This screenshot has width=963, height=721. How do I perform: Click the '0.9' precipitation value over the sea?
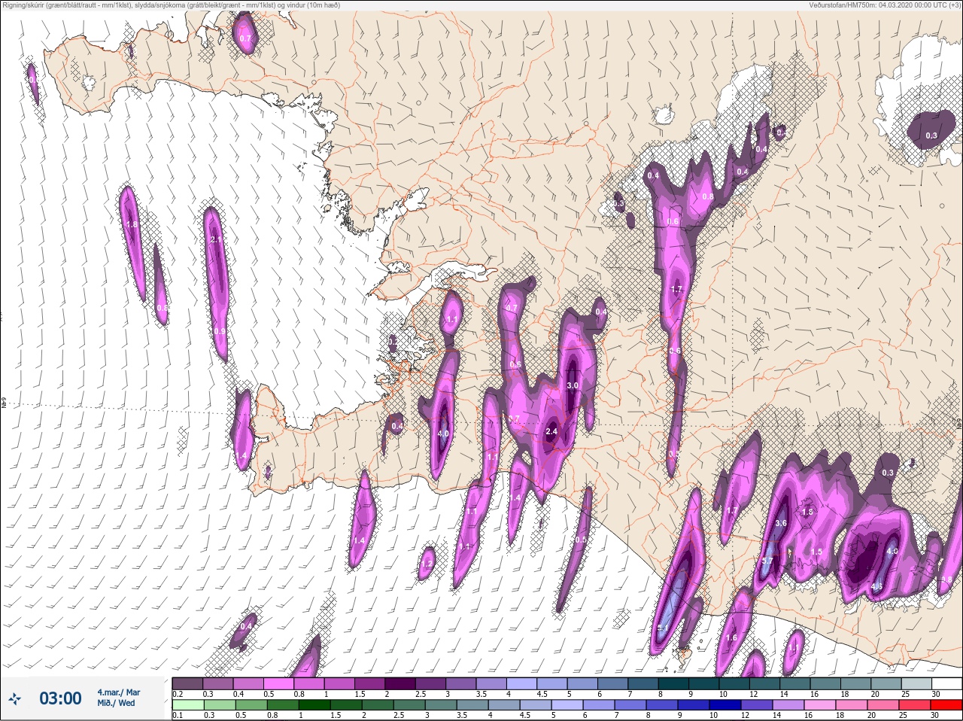(x=220, y=331)
